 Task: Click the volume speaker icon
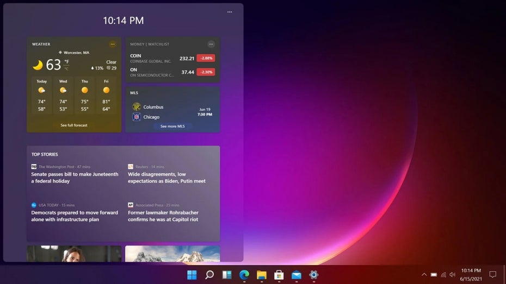[x=453, y=275]
